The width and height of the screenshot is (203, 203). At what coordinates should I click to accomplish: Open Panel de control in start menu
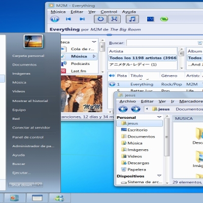28,138
